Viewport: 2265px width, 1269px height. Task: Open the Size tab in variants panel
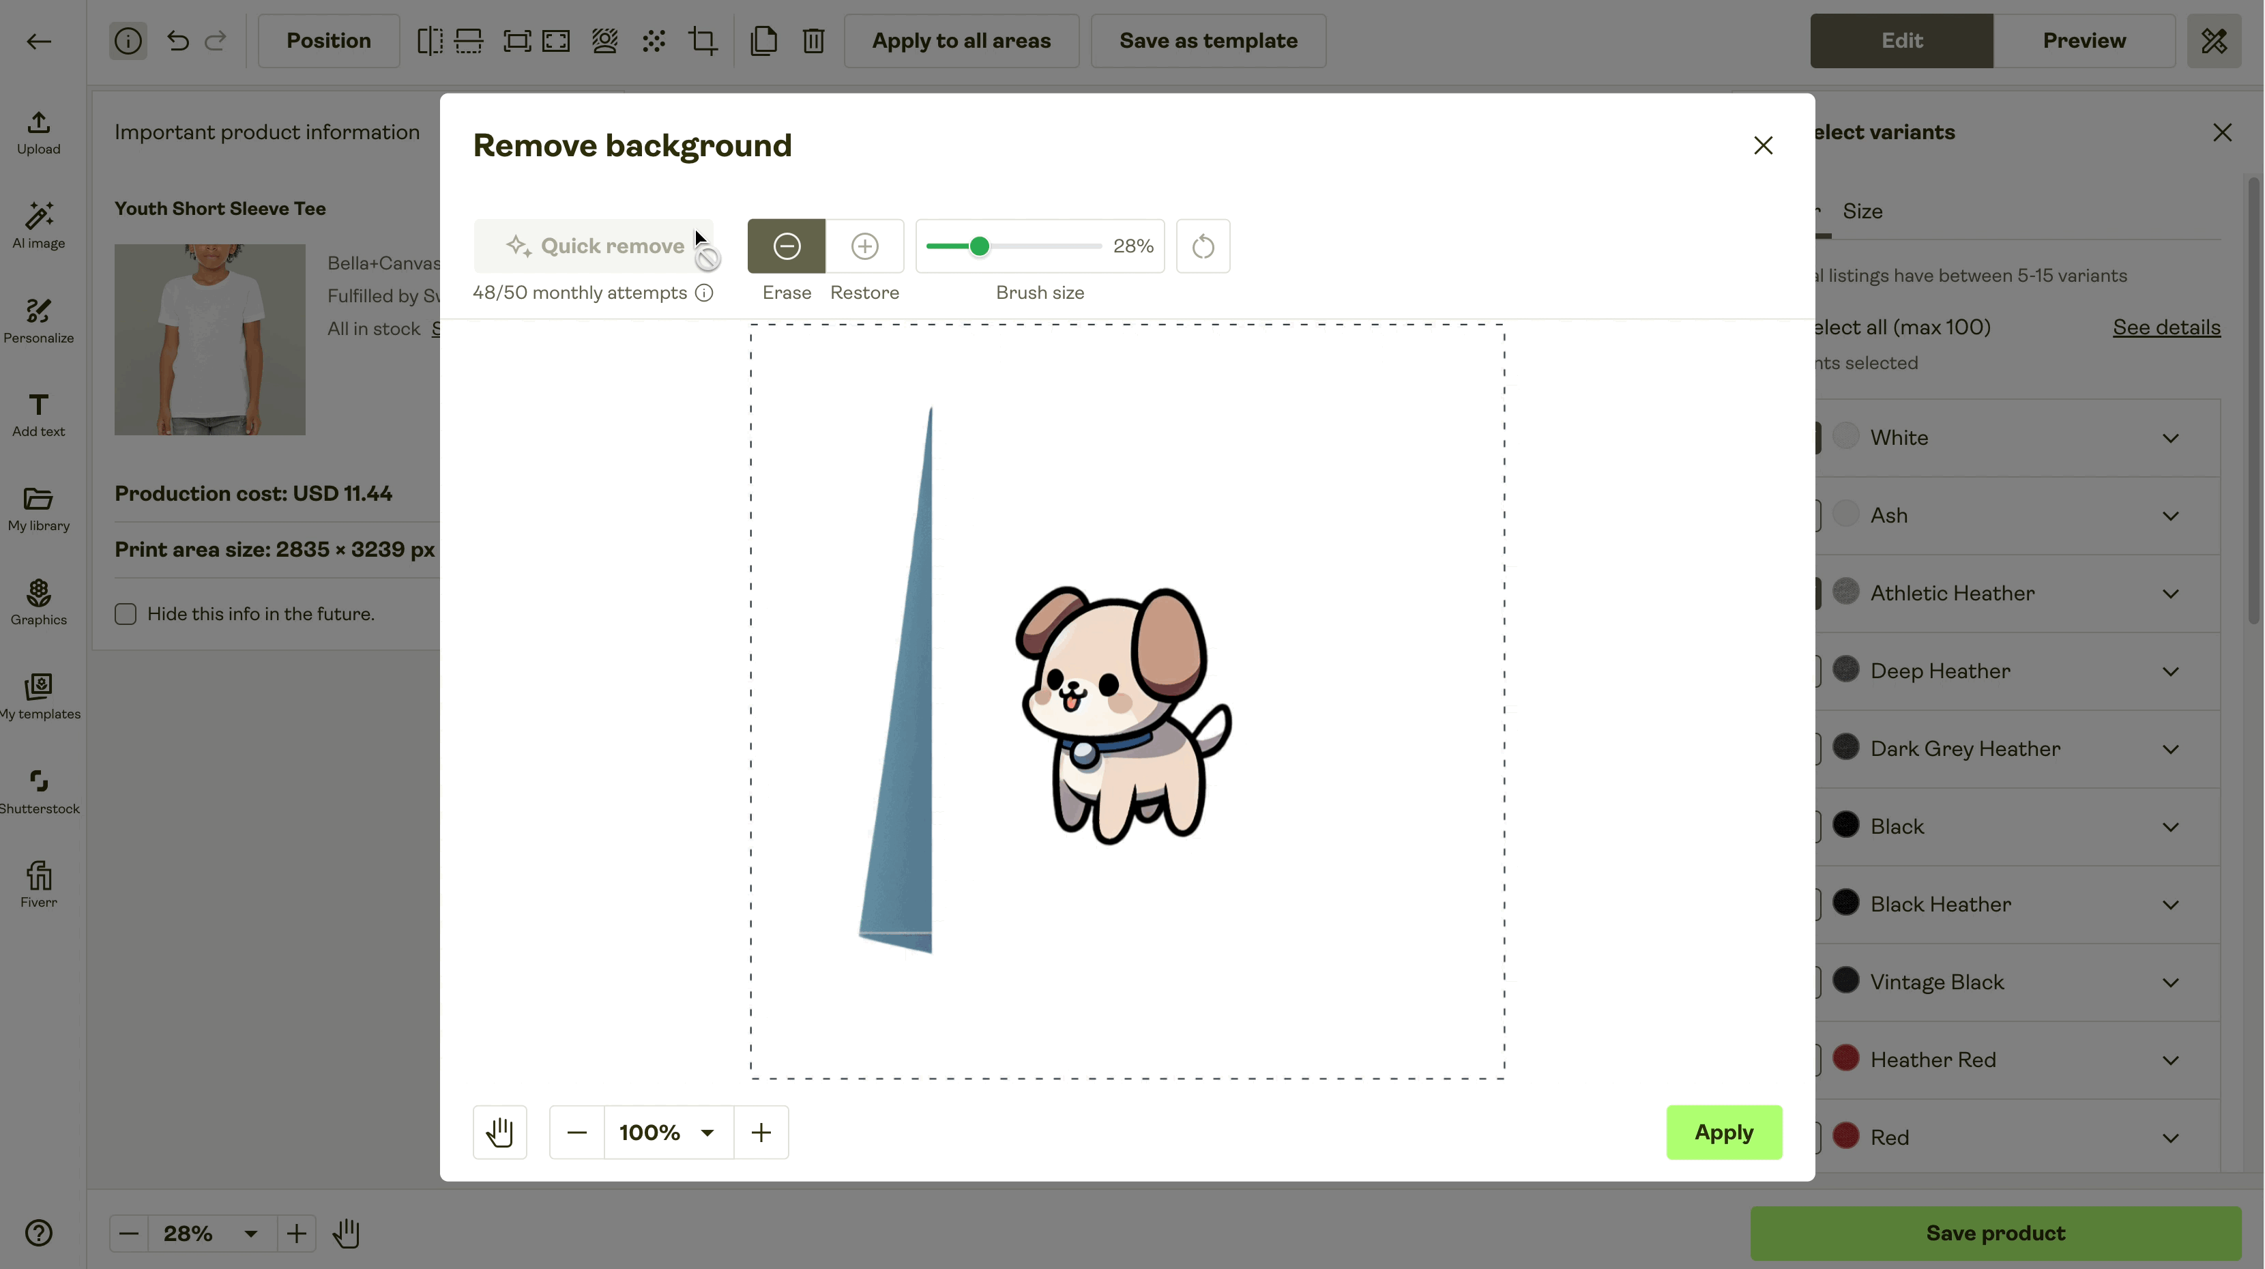point(1862,211)
